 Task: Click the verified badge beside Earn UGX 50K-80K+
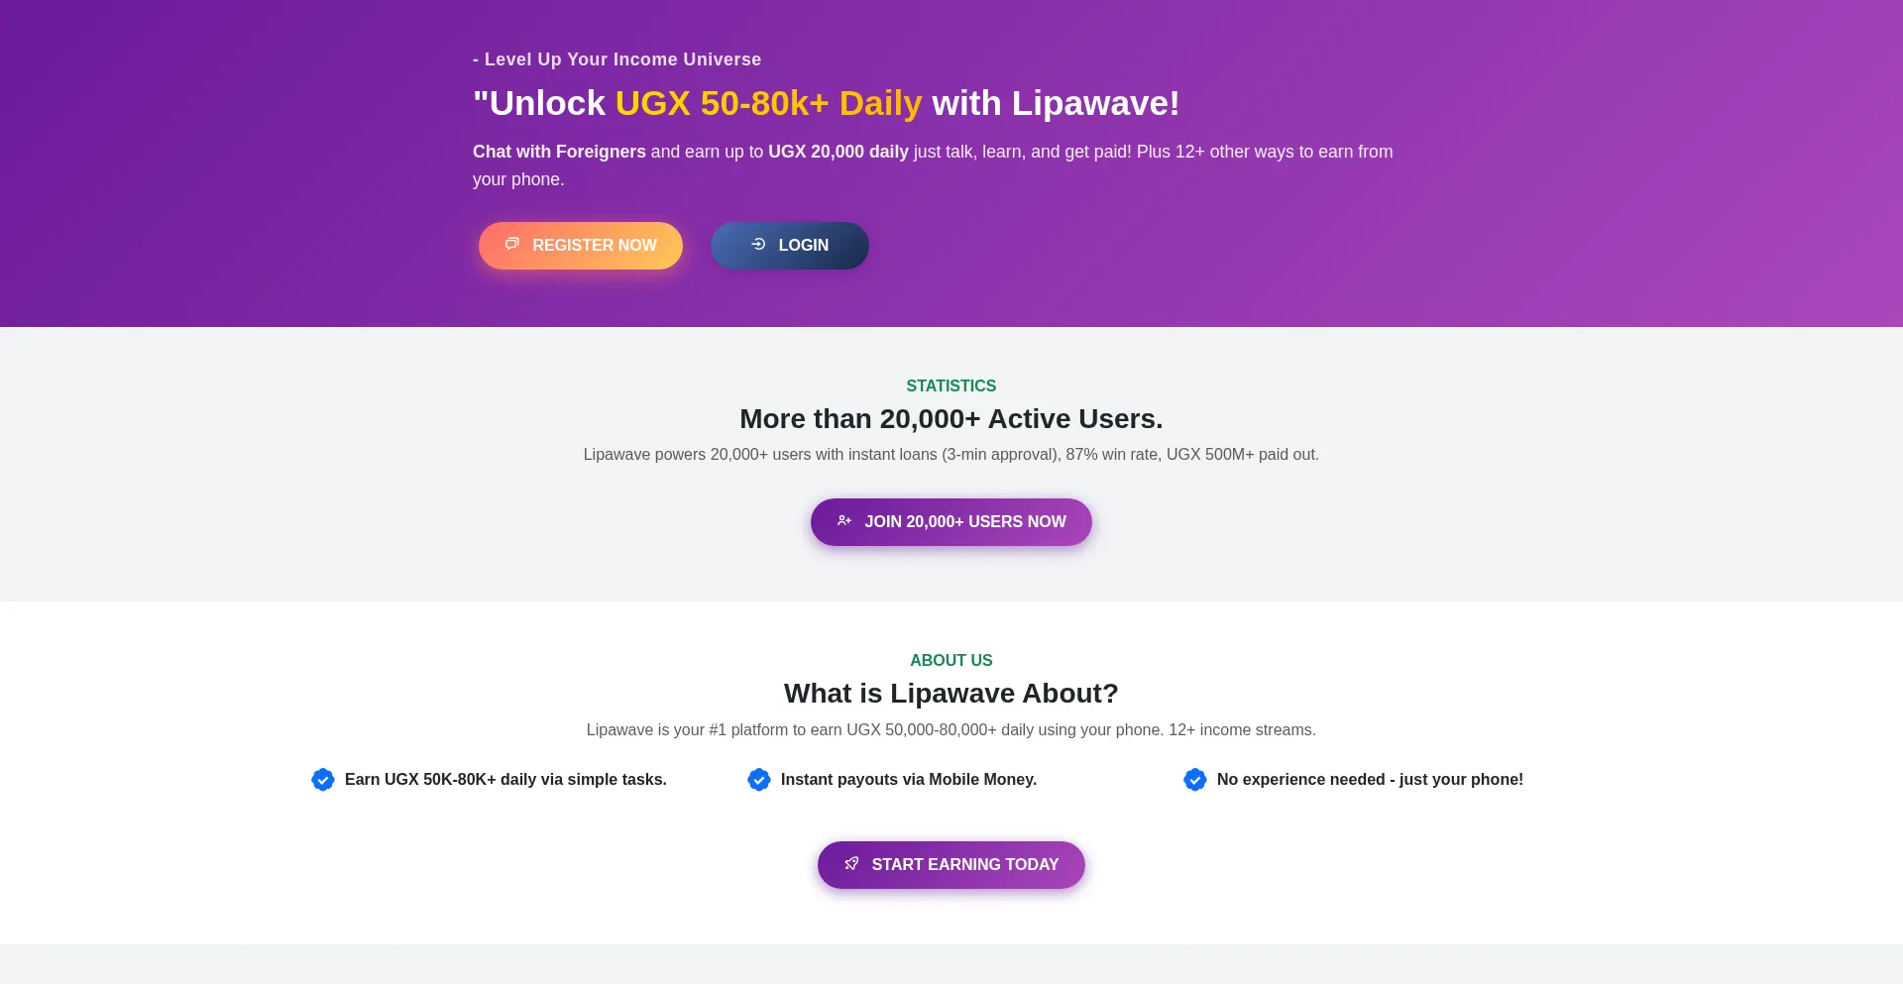click(x=322, y=780)
